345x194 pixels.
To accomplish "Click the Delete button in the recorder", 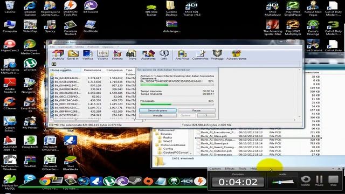I will click(x=306, y=181).
